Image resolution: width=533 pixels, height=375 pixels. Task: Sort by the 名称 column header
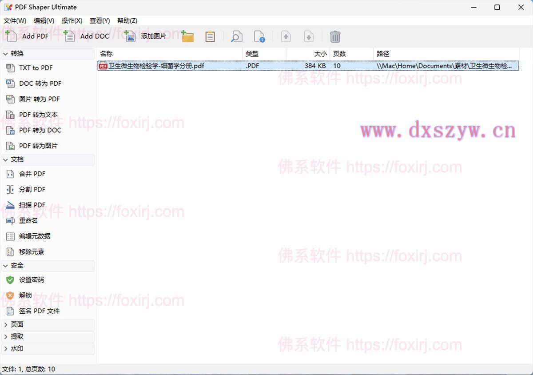pyautogui.click(x=170, y=54)
